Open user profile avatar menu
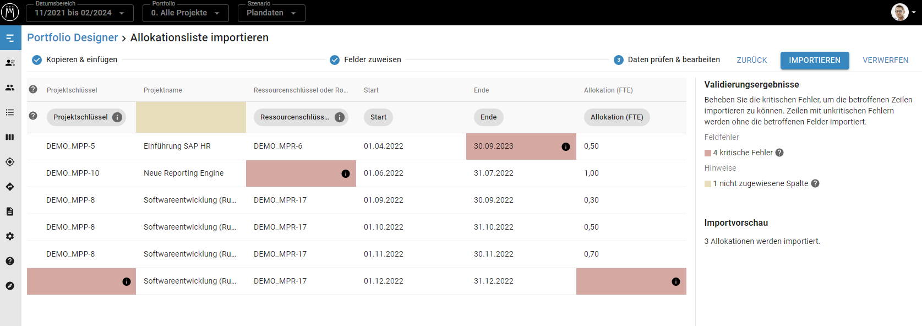The width and height of the screenshot is (922, 326). (x=899, y=12)
